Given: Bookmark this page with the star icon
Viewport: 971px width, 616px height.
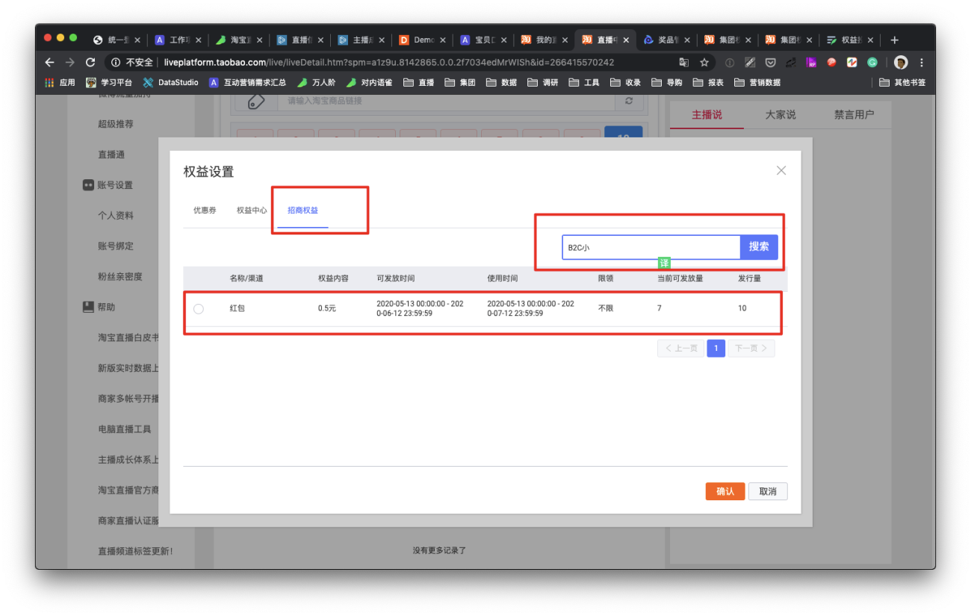Looking at the screenshot, I should click(704, 63).
